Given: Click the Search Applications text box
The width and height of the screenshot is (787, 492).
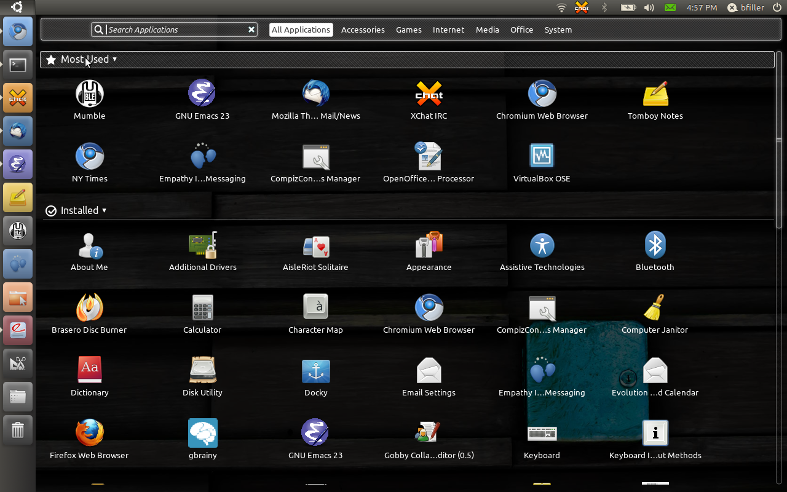Looking at the screenshot, I should (175, 30).
